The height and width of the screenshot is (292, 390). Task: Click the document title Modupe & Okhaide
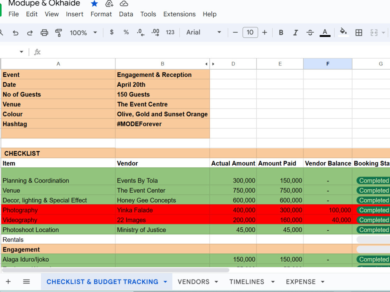(44, 3)
